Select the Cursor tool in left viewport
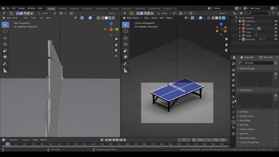The width and height of the screenshot is (279, 157). [5, 31]
